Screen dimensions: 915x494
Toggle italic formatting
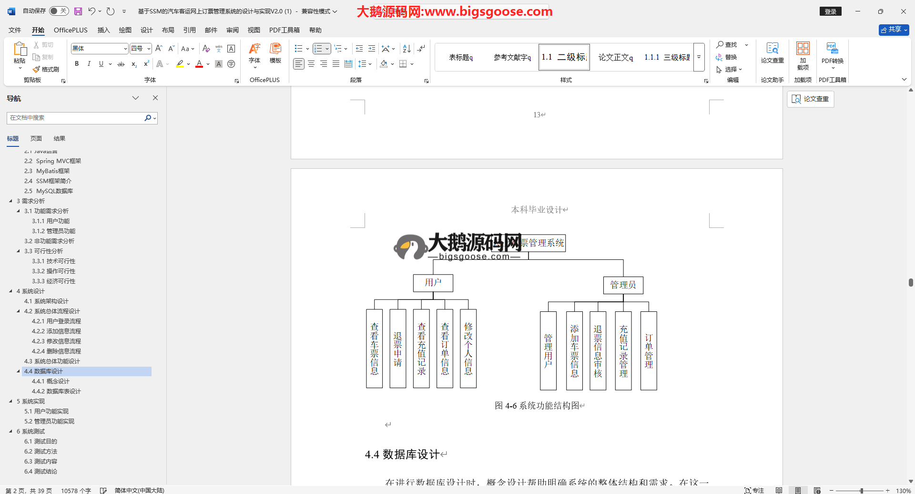click(89, 64)
